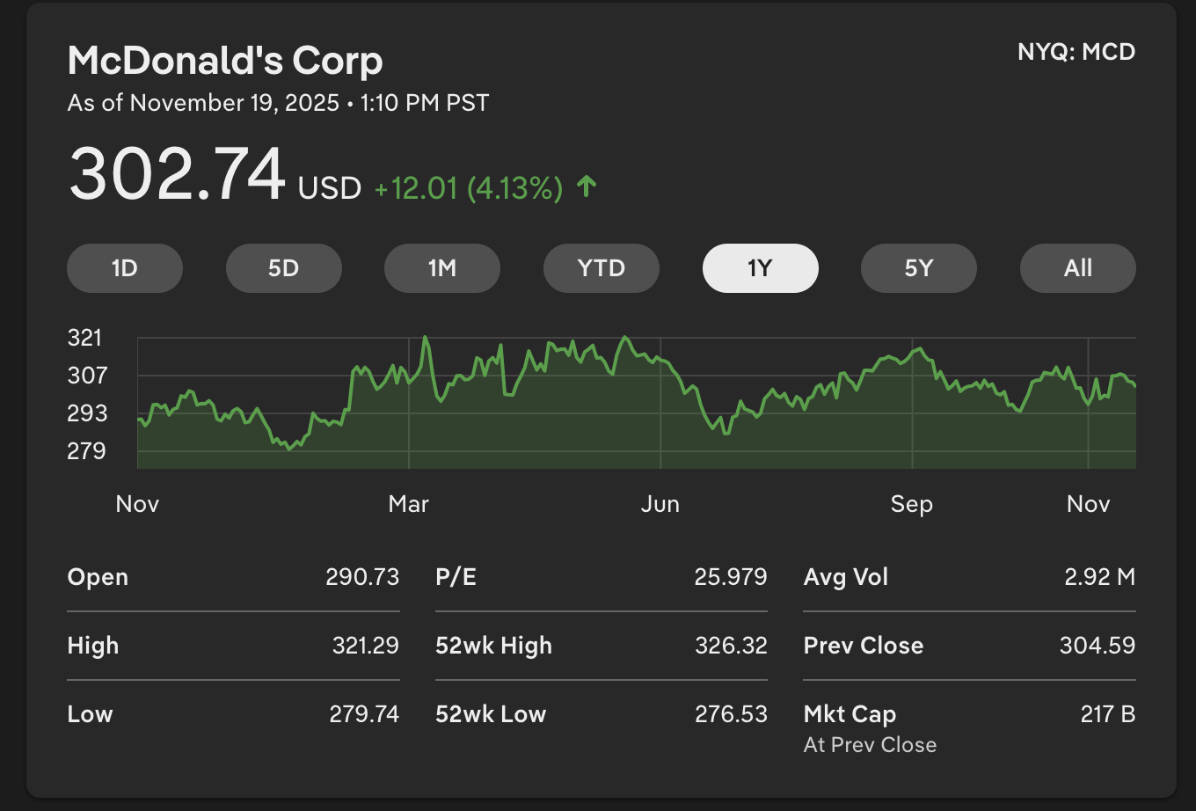The image size is (1196, 811).
Task: Click the Mkt Cap statistic row
Action: [969, 714]
